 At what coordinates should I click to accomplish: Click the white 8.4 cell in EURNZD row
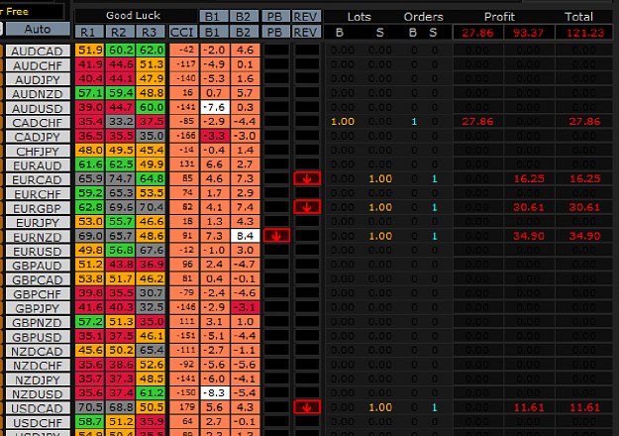point(246,236)
